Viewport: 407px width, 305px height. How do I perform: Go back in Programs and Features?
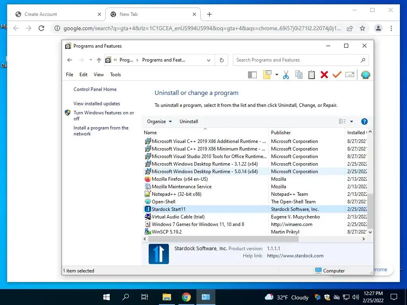coord(70,60)
